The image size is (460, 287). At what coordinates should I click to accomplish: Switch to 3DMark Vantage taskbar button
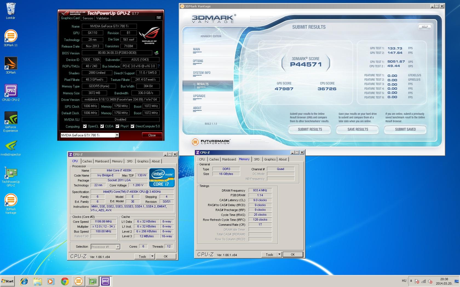click(78, 281)
